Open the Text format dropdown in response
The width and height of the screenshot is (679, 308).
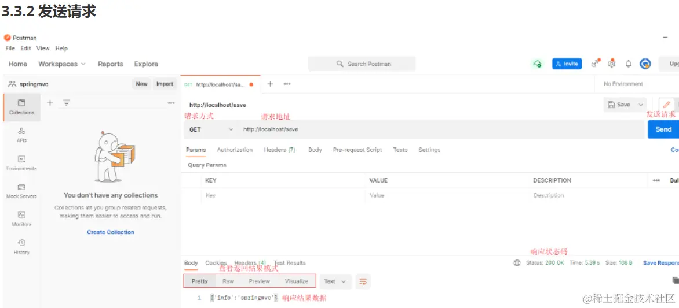pos(335,281)
